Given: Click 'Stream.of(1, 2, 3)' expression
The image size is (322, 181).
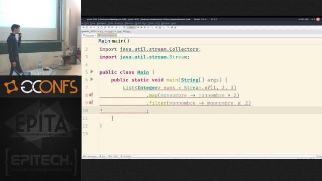Looking at the screenshot, I should tap(210, 87).
